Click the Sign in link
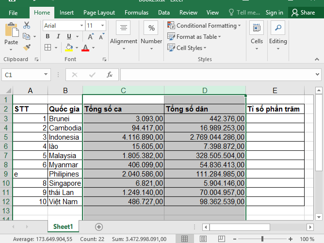This screenshot has height=243, width=324. (274, 13)
